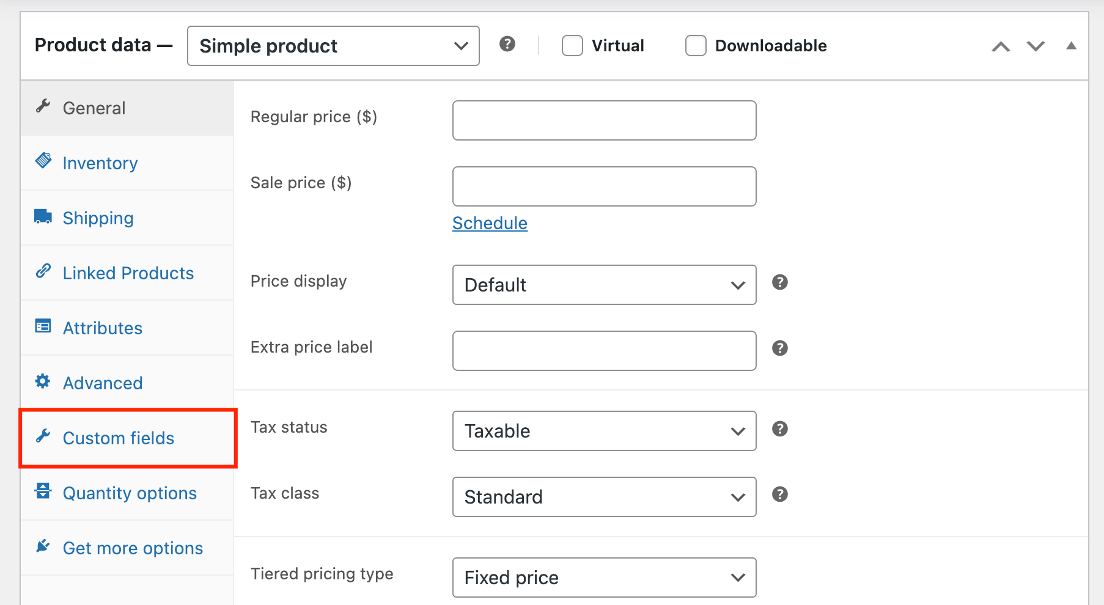Enable the Virtual checkbox
Image resolution: width=1104 pixels, height=605 pixels.
(572, 45)
